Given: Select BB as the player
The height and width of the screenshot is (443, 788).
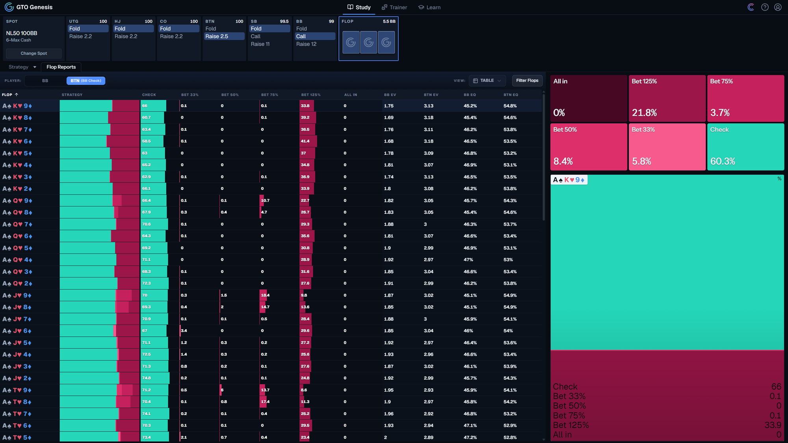Looking at the screenshot, I should pyautogui.click(x=45, y=81).
